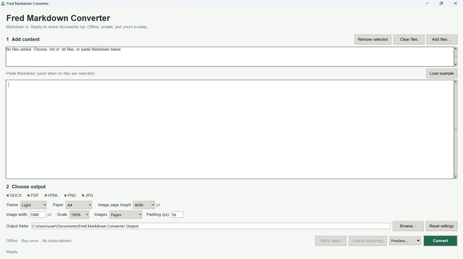Click the Ready status text
463x259 pixels.
tap(12, 252)
